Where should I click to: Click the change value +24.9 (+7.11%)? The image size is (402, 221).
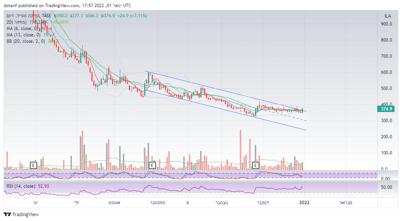coord(132,16)
